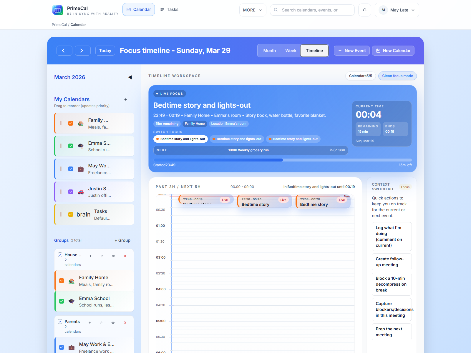Image resolution: width=471 pixels, height=353 pixels.
Task: Delete the Parents group via trash icon
Action: click(x=125, y=323)
